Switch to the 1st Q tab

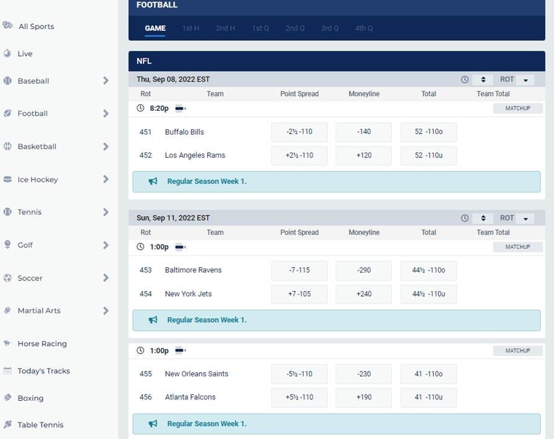260,28
